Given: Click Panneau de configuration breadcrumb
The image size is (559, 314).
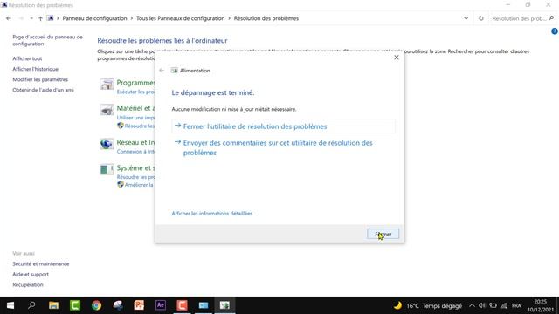Looking at the screenshot, I should [94, 18].
